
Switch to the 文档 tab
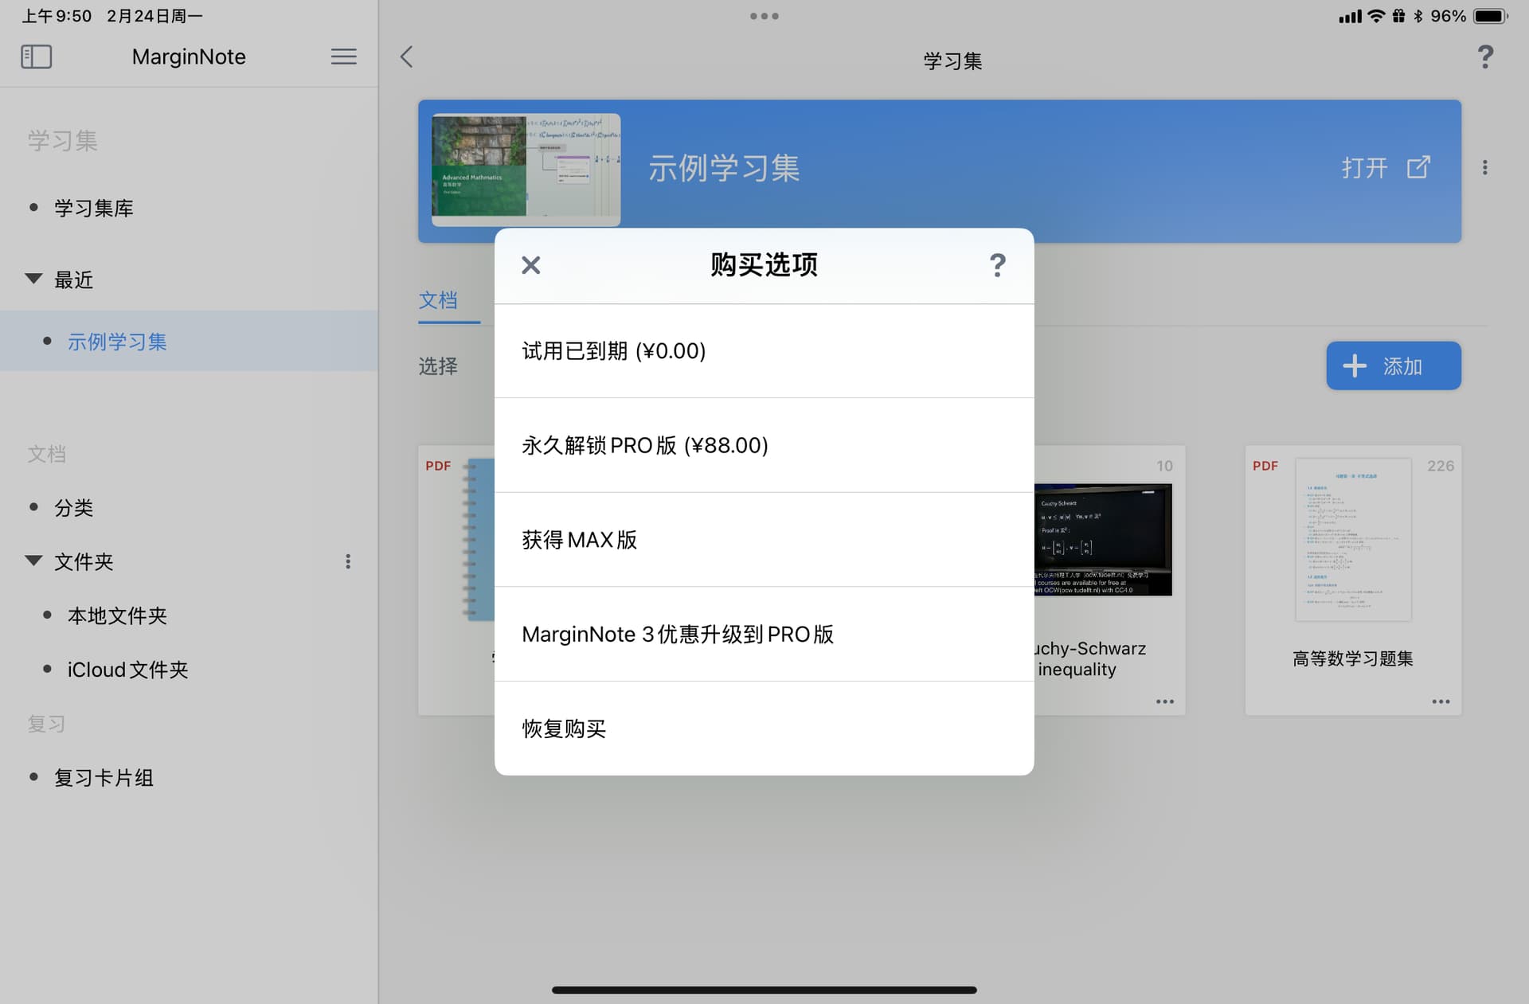point(439,300)
